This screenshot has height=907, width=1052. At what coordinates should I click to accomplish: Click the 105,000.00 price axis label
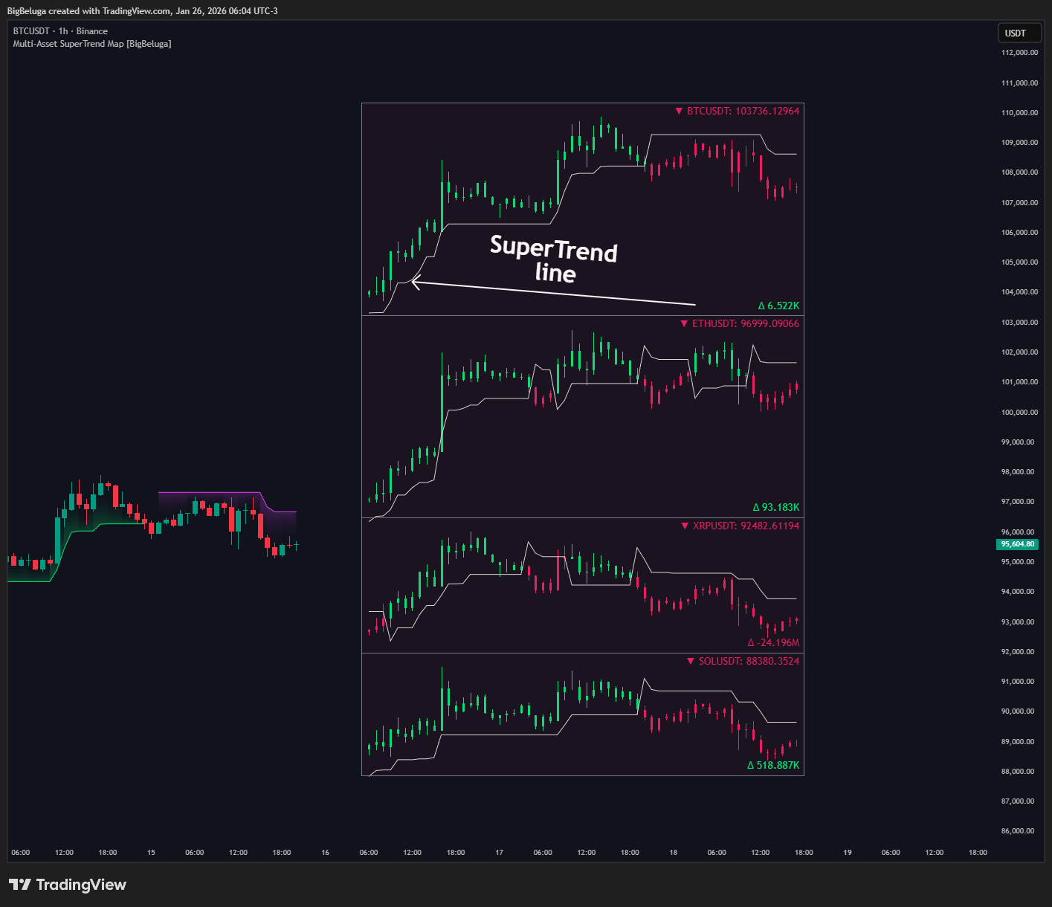point(1019,262)
